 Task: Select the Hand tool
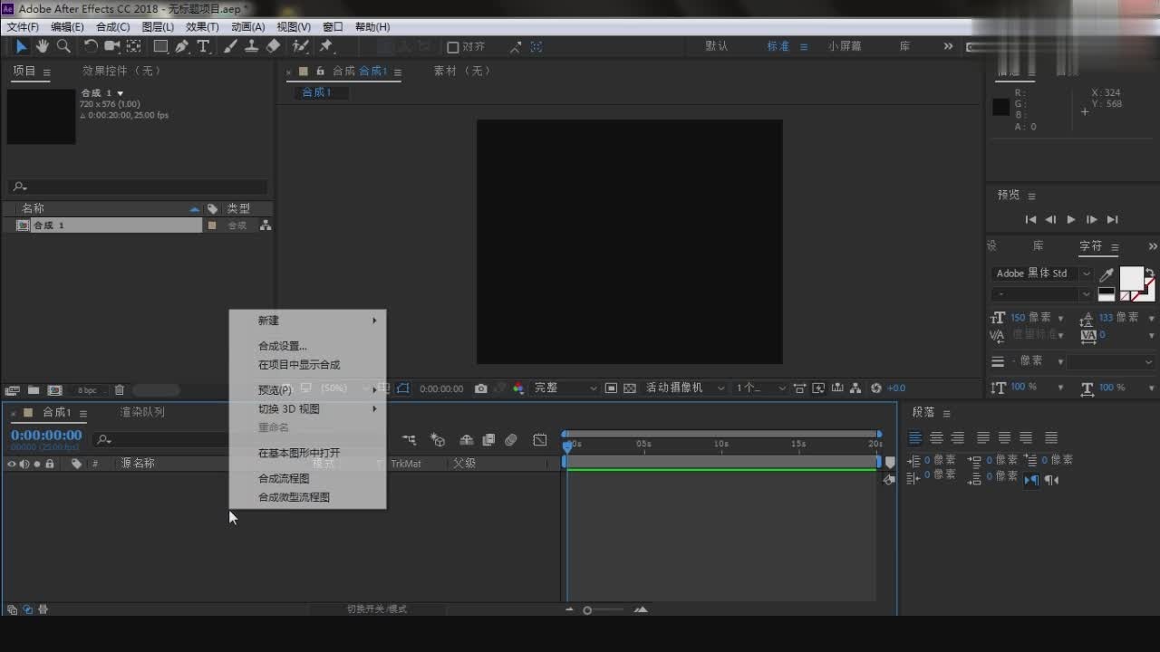[x=42, y=46]
